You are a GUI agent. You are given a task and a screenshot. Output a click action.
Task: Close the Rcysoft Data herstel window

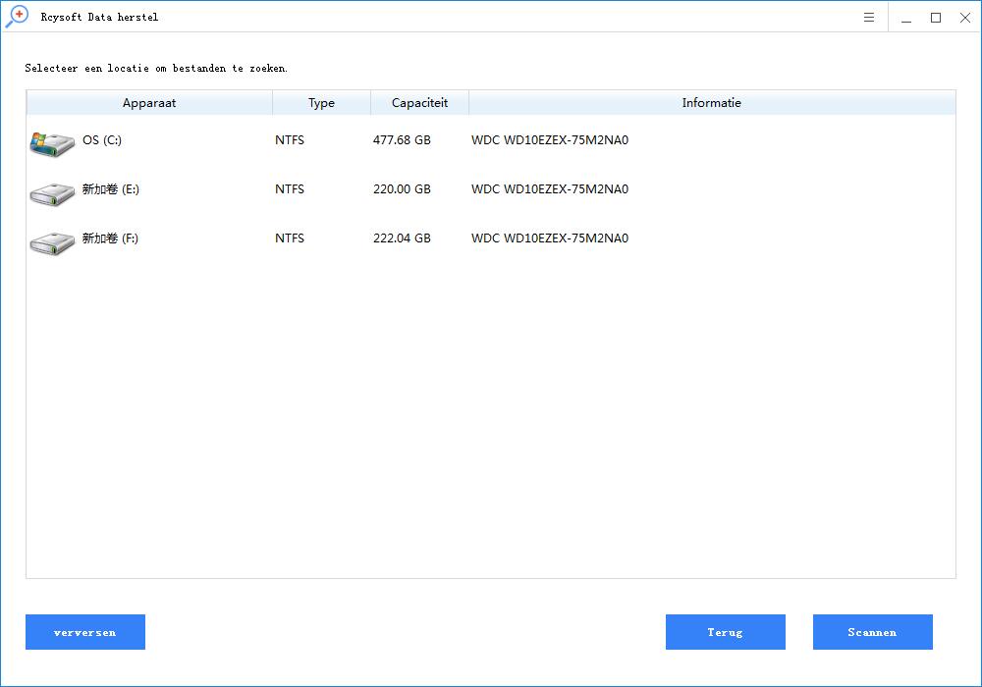964,18
